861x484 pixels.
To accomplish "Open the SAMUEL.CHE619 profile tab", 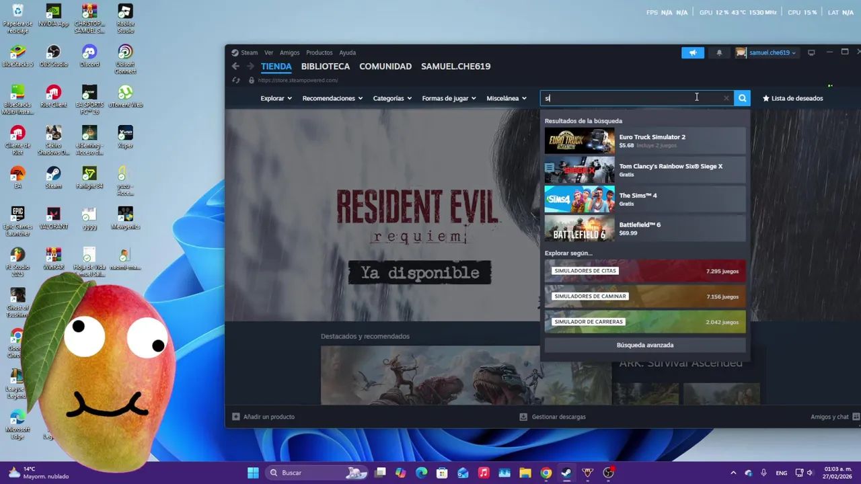I will tap(456, 67).
